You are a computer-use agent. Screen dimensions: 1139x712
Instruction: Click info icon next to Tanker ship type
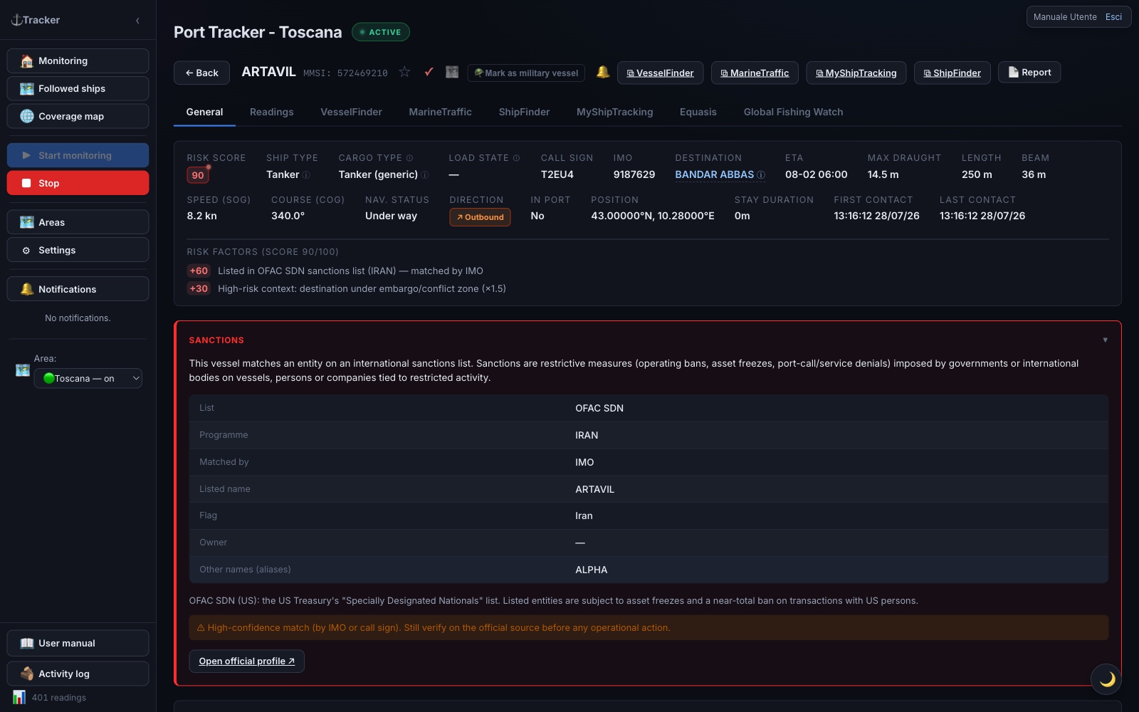[x=306, y=175]
